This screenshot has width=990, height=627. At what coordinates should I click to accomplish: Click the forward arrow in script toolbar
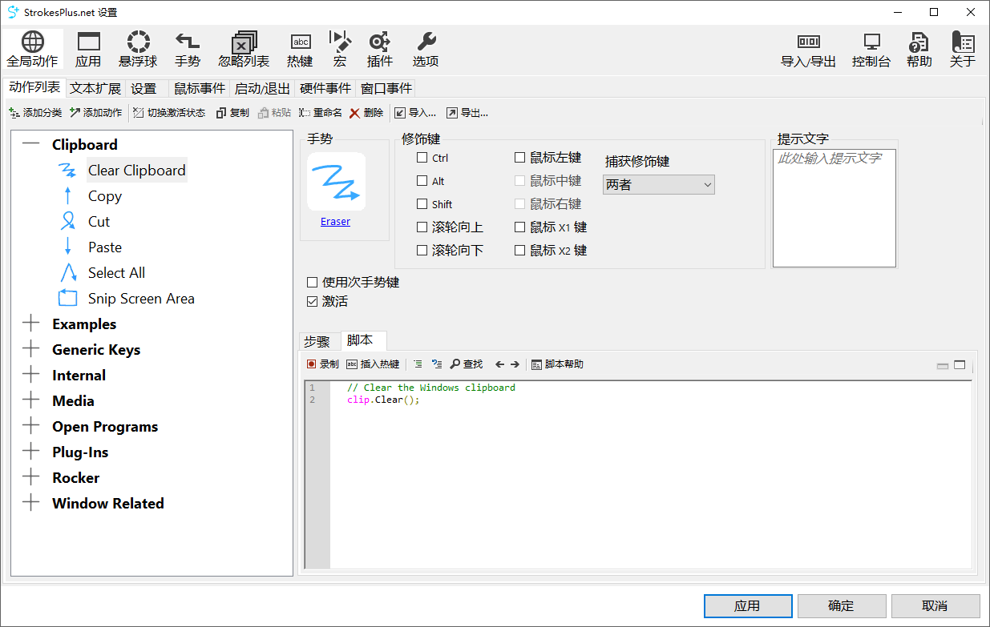tap(515, 364)
